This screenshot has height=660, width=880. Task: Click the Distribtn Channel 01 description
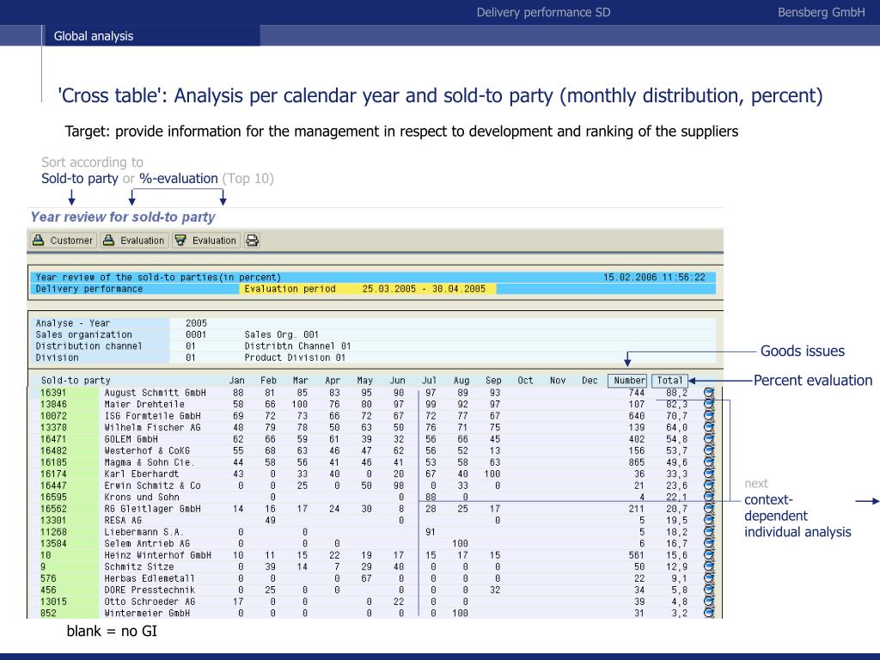tap(297, 346)
